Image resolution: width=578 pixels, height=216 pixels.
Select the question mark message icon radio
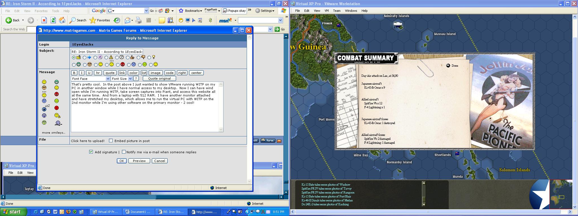tap(117, 57)
